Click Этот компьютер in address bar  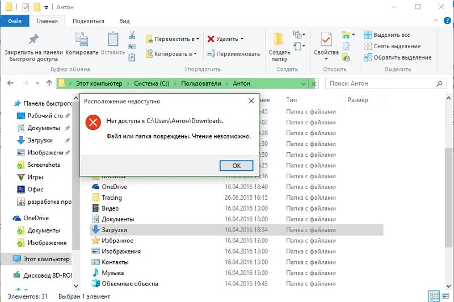(99, 83)
